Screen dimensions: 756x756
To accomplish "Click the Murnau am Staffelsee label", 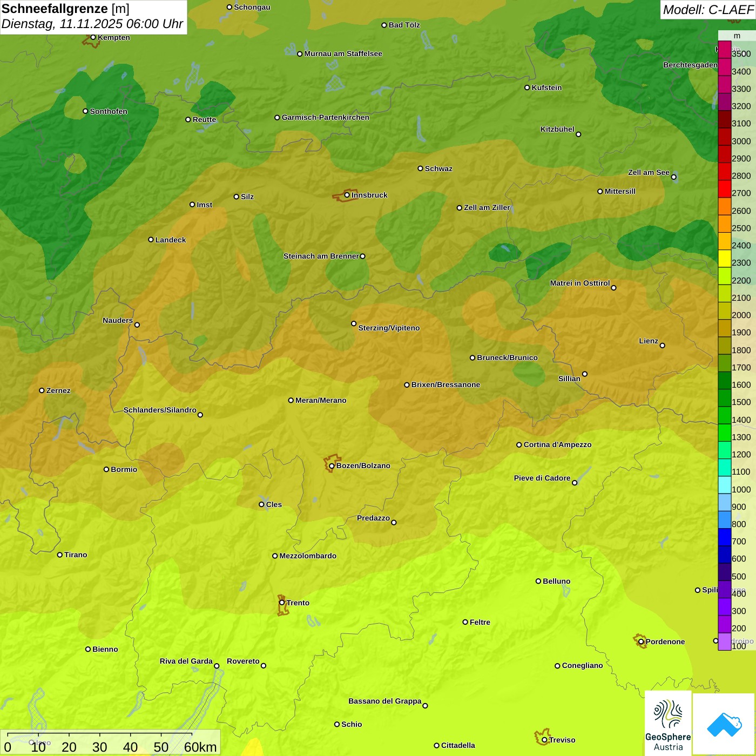I will (343, 53).
